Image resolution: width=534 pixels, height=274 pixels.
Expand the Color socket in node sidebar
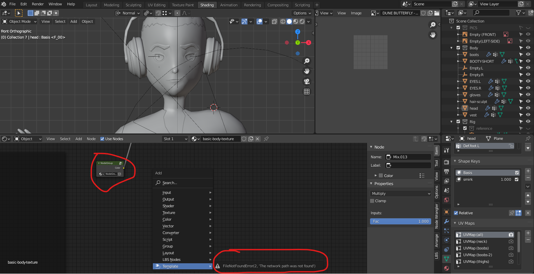[376, 175]
